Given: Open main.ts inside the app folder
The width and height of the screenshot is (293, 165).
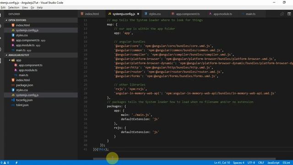Looking at the screenshot, I should pos(23,75).
